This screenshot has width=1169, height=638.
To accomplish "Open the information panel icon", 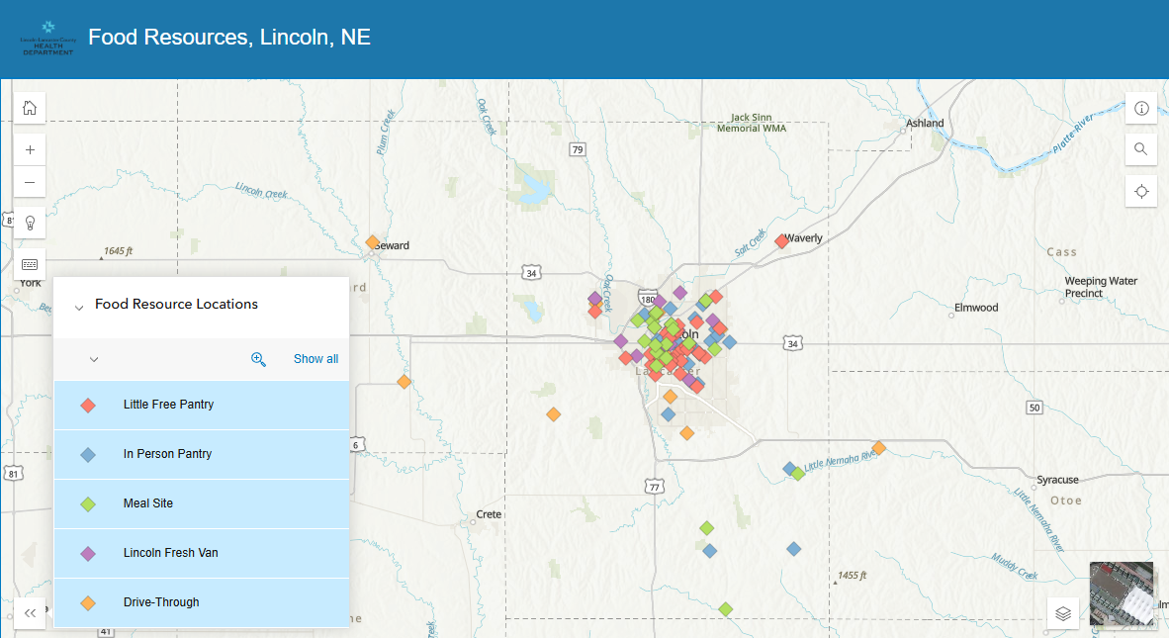I will click(x=1141, y=109).
